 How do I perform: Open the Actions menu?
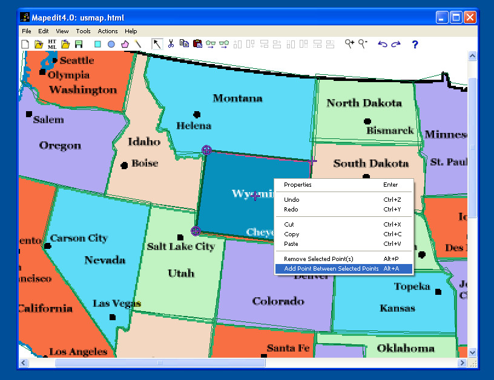[x=108, y=31]
